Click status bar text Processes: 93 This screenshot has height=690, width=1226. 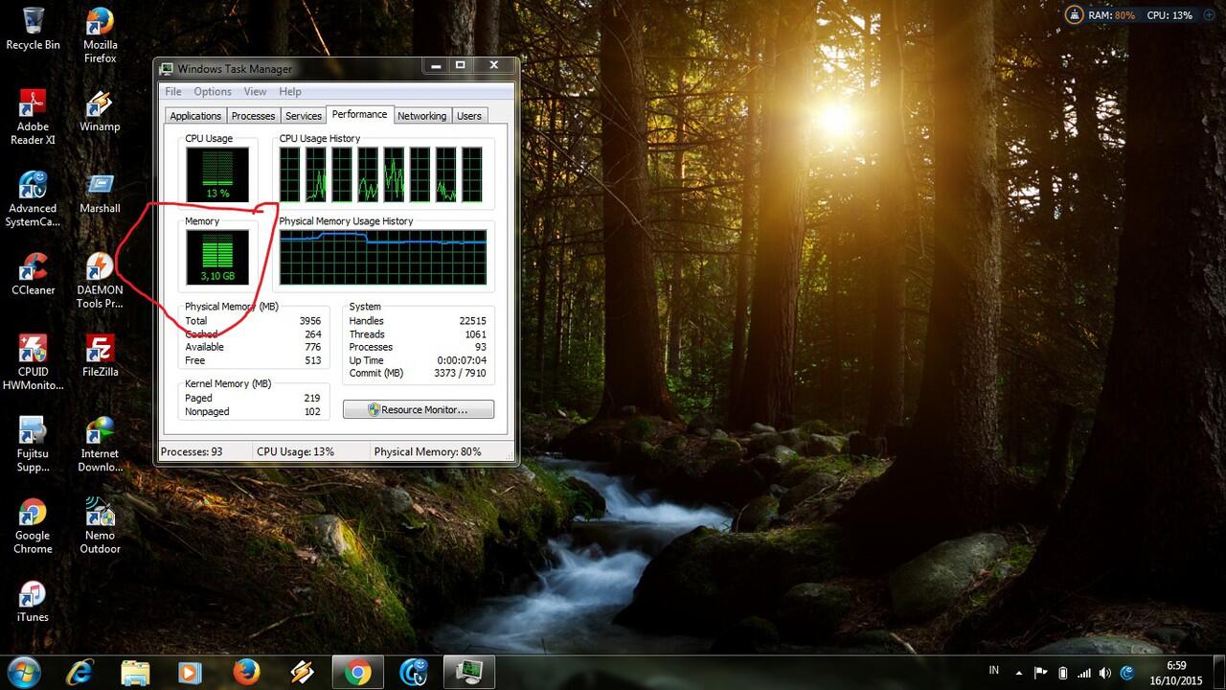192,451
